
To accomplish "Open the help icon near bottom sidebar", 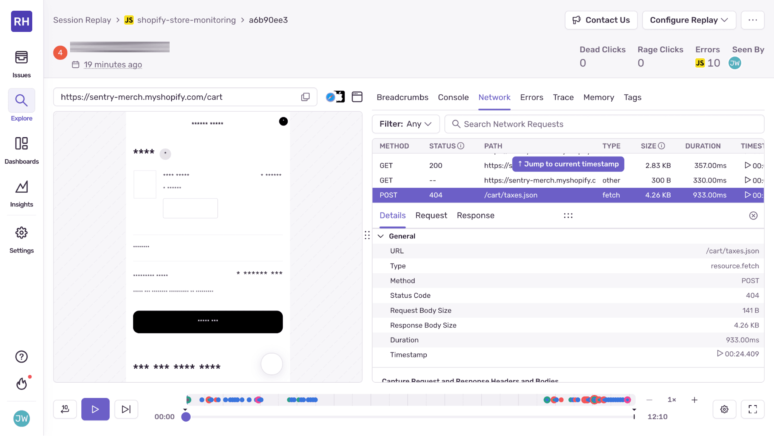I will (x=21, y=356).
